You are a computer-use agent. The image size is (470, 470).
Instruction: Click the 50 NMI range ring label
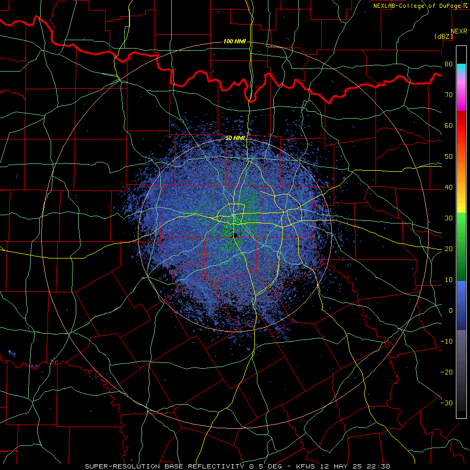click(235, 138)
